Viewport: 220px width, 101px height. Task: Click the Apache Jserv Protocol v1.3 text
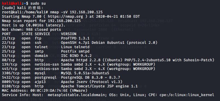[92, 82]
